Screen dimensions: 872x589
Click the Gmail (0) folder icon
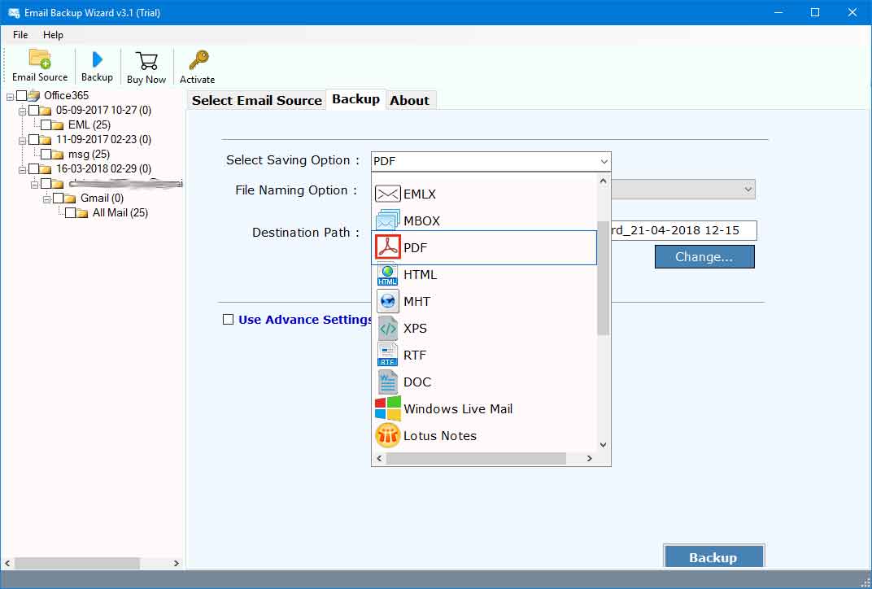pyautogui.click(x=69, y=199)
